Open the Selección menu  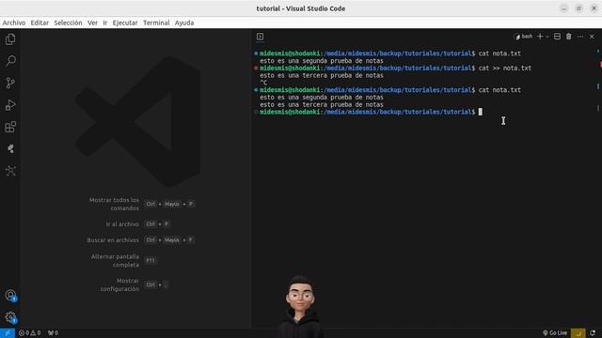68,23
